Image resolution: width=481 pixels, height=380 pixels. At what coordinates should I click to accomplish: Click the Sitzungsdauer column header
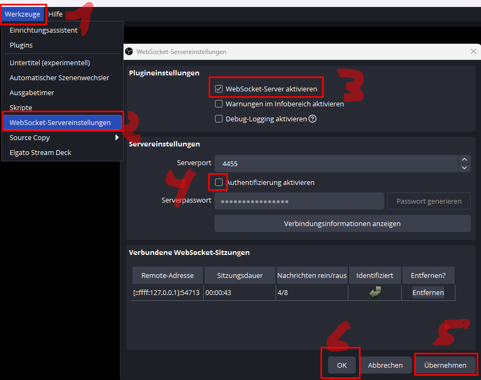point(240,276)
